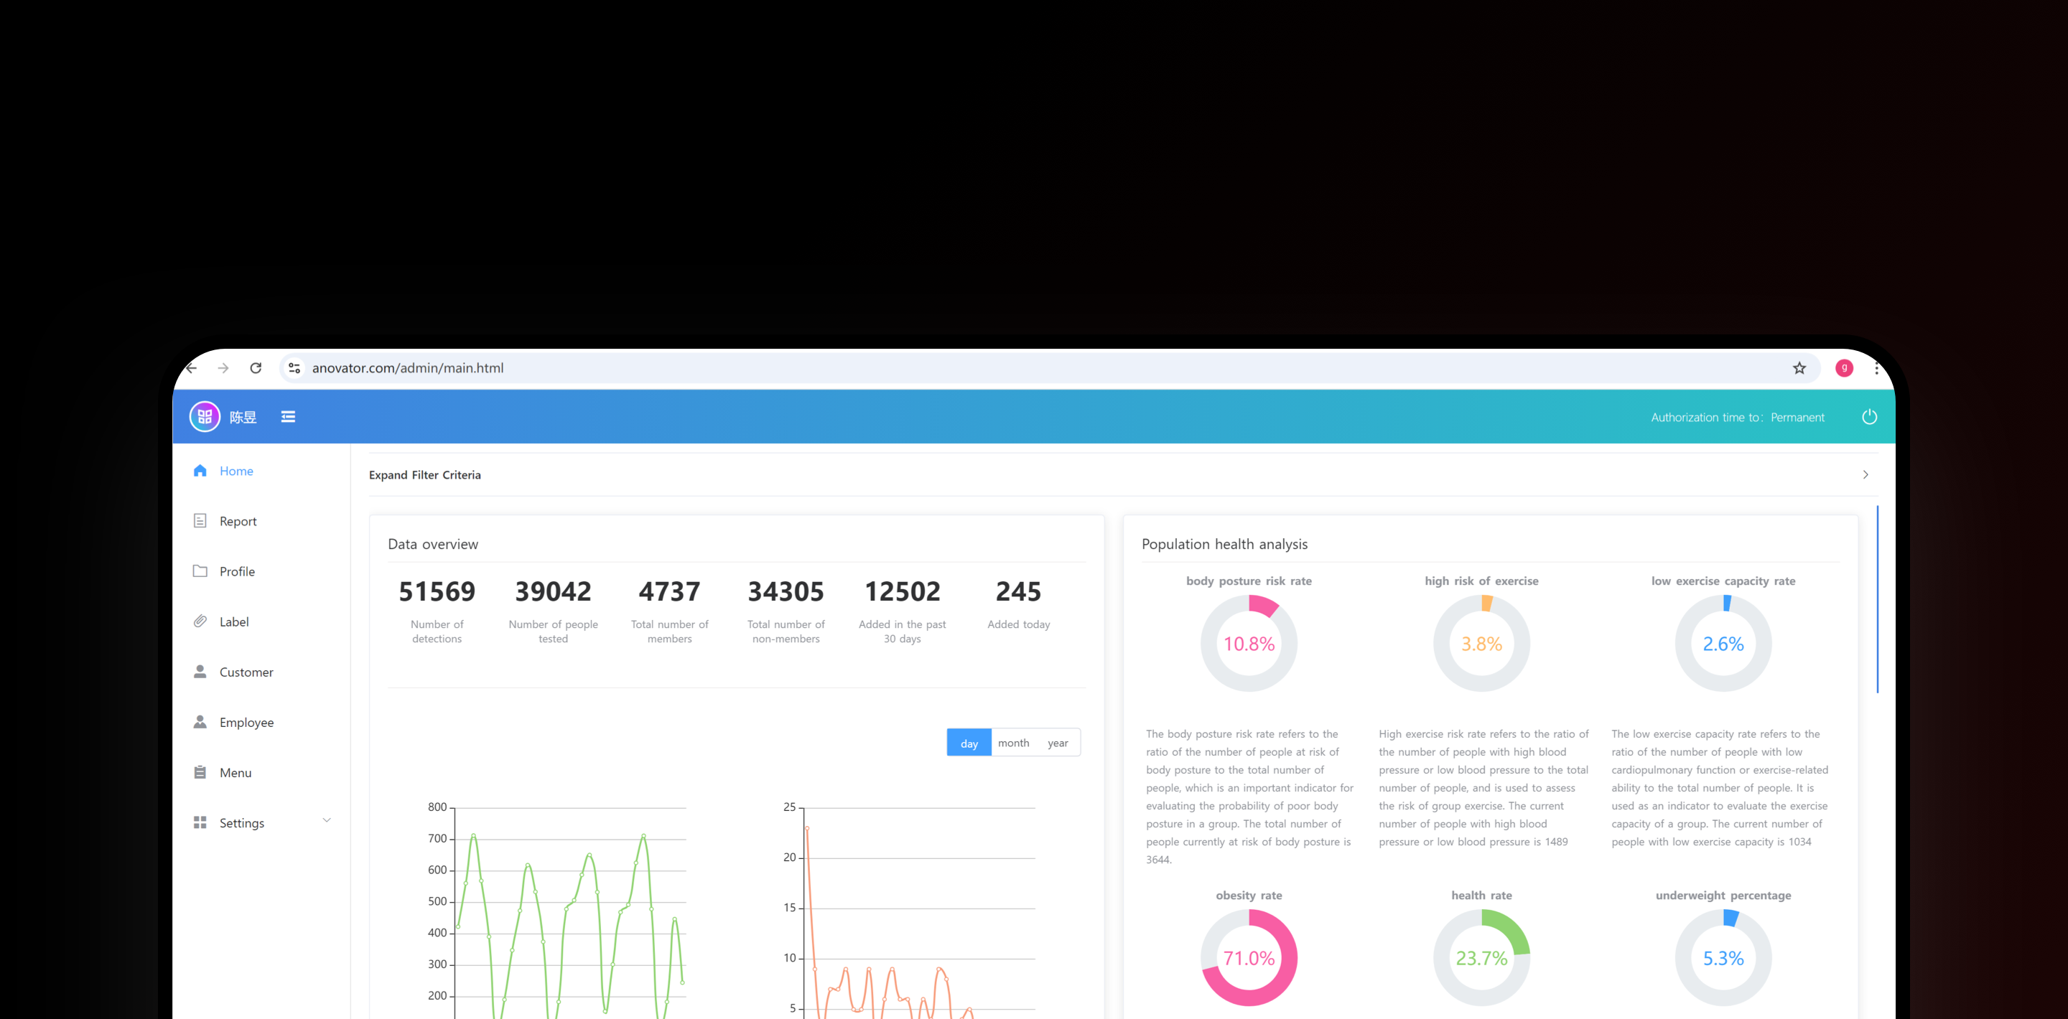Click the Expand Filter Criteria link

(x=424, y=474)
